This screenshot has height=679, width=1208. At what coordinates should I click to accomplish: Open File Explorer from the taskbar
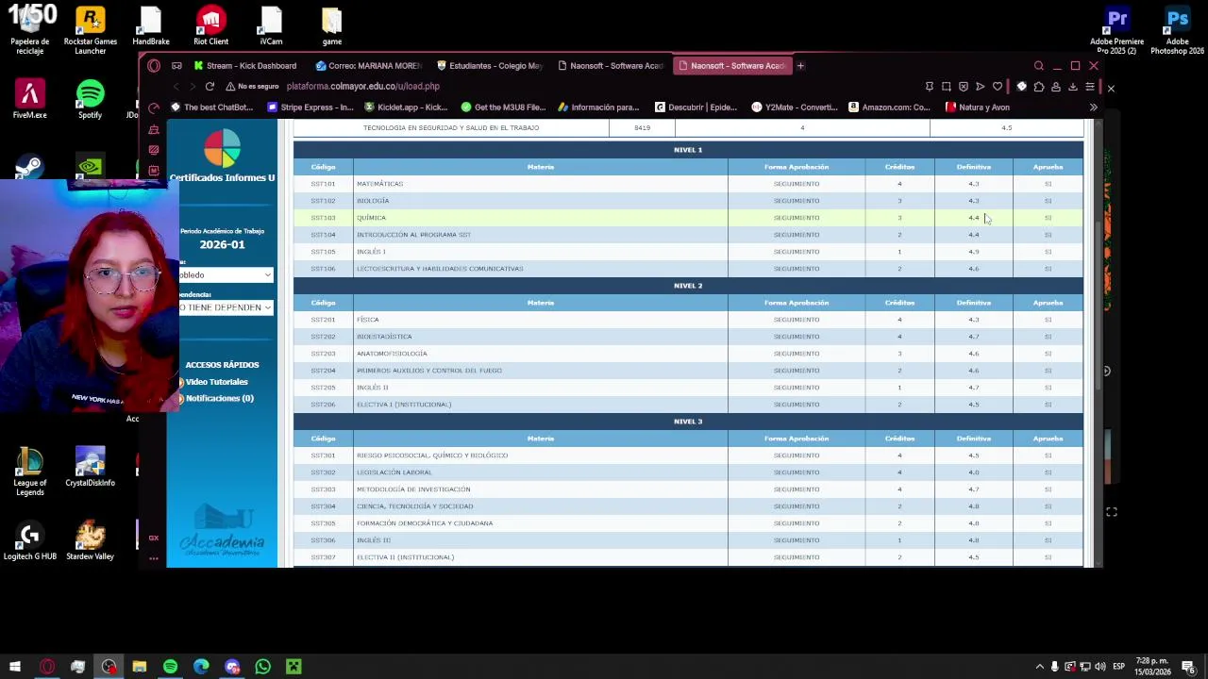pyautogui.click(x=139, y=667)
